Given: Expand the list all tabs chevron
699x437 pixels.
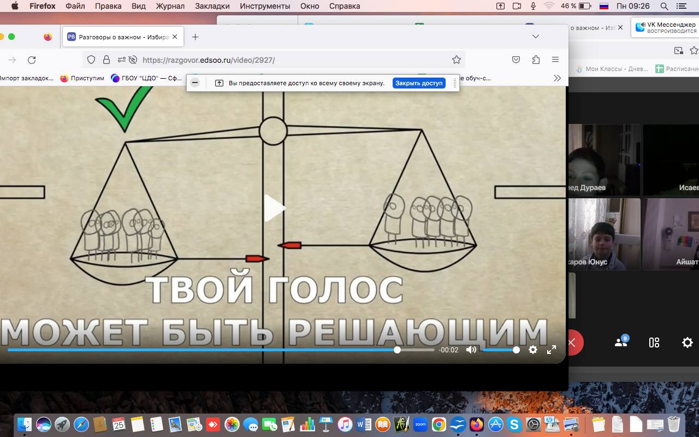Looking at the screenshot, I should 536,37.
